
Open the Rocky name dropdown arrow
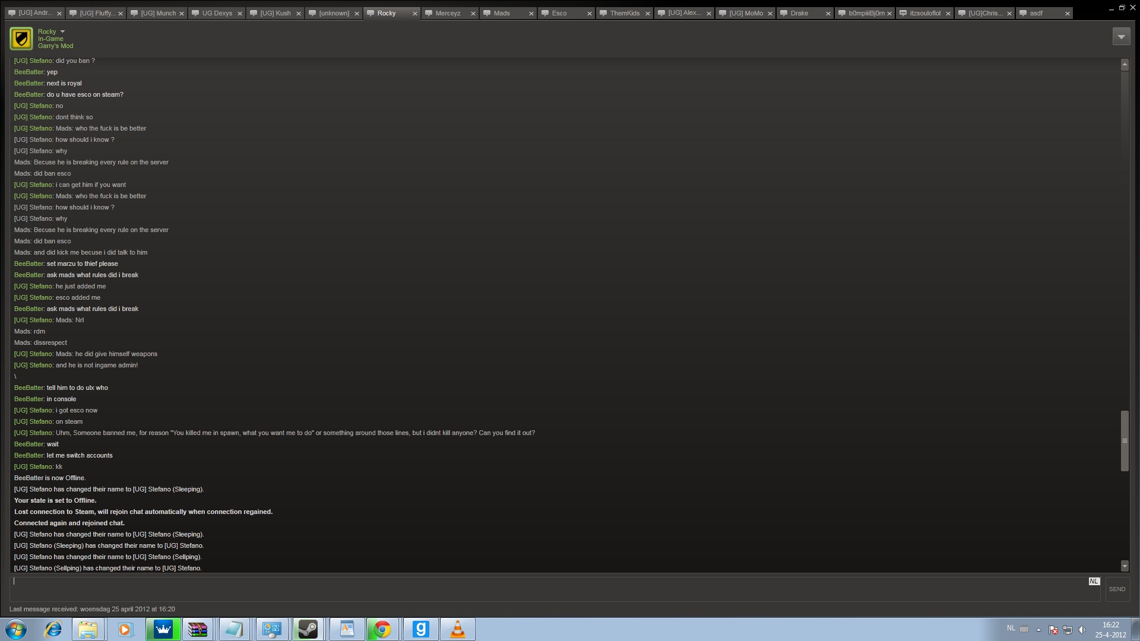[x=62, y=31]
